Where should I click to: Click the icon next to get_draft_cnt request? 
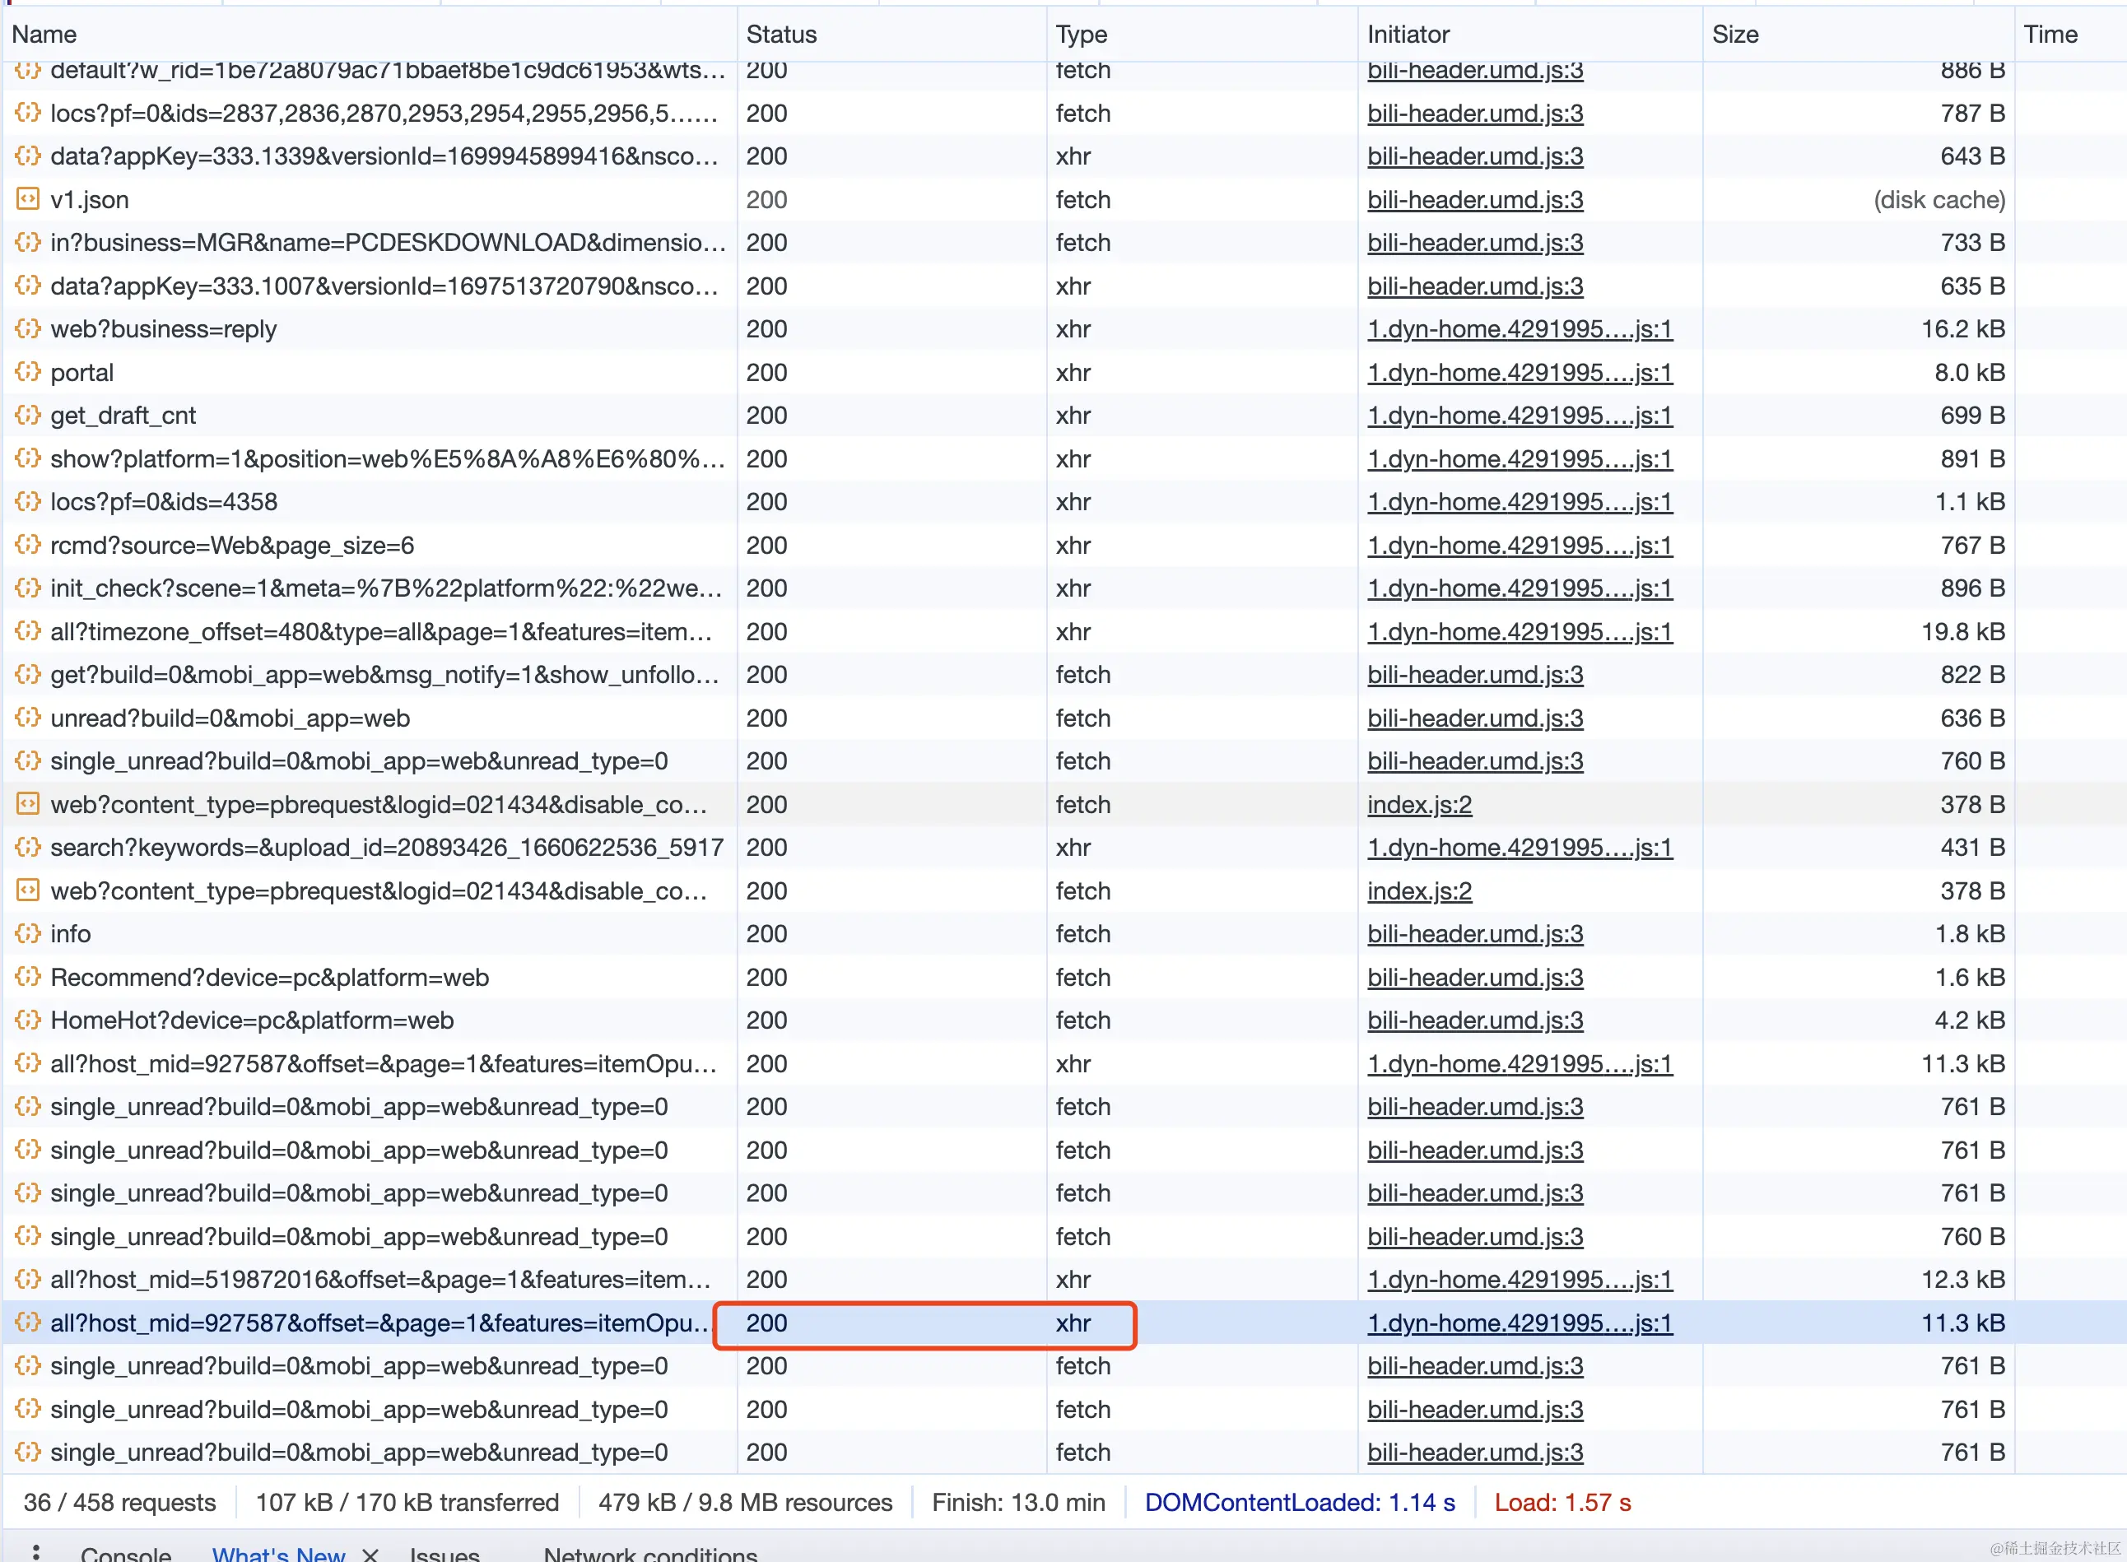tap(27, 414)
